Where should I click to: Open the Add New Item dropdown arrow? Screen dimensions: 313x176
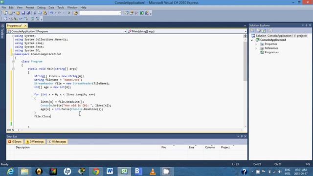(x=14, y=13)
